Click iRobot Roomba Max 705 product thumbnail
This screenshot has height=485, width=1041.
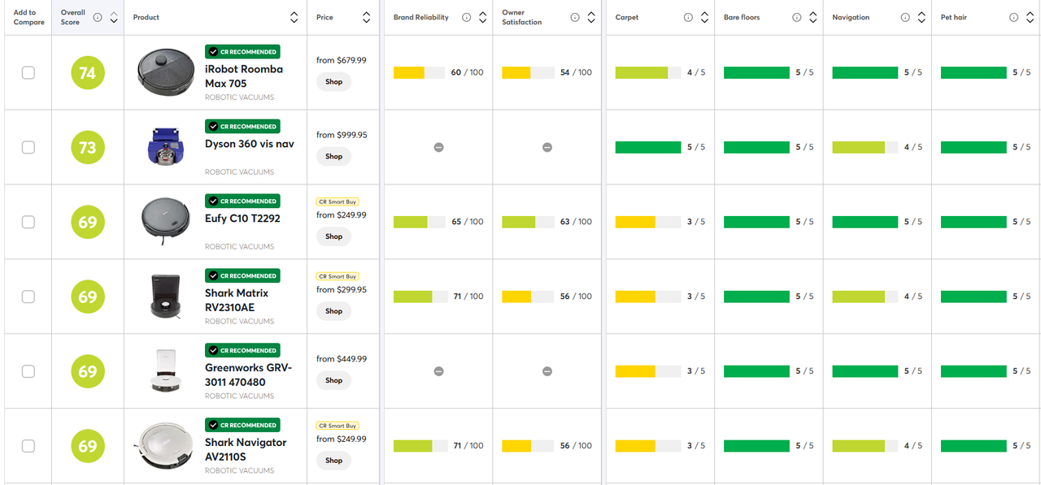(167, 72)
